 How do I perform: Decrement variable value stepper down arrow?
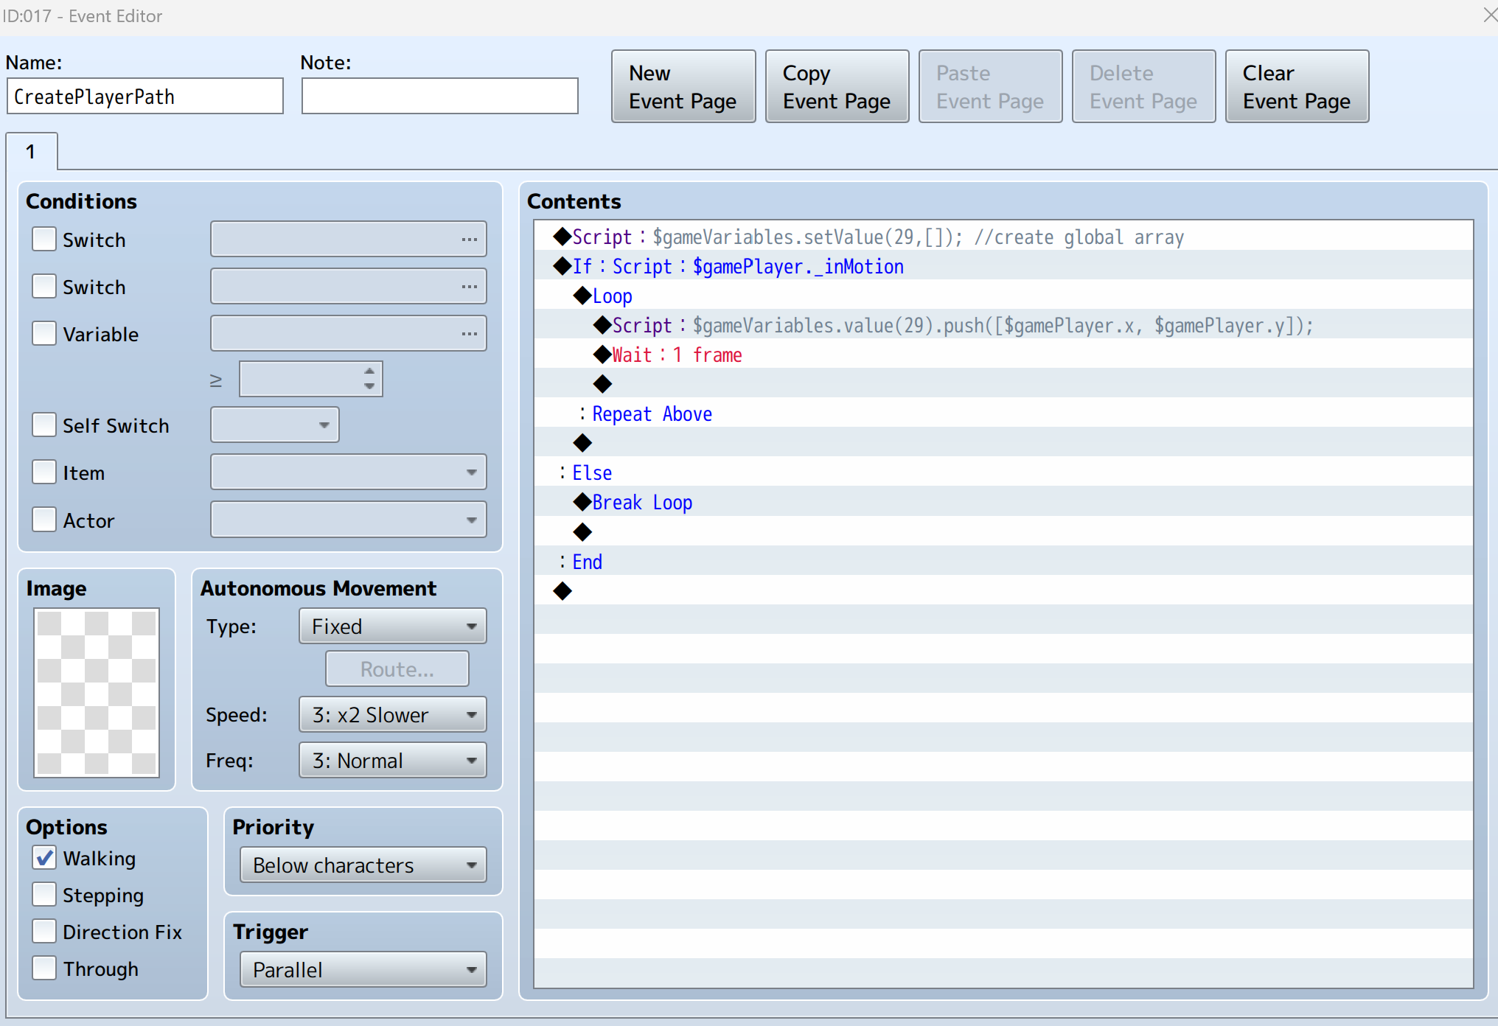pyautogui.click(x=369, y=386)
